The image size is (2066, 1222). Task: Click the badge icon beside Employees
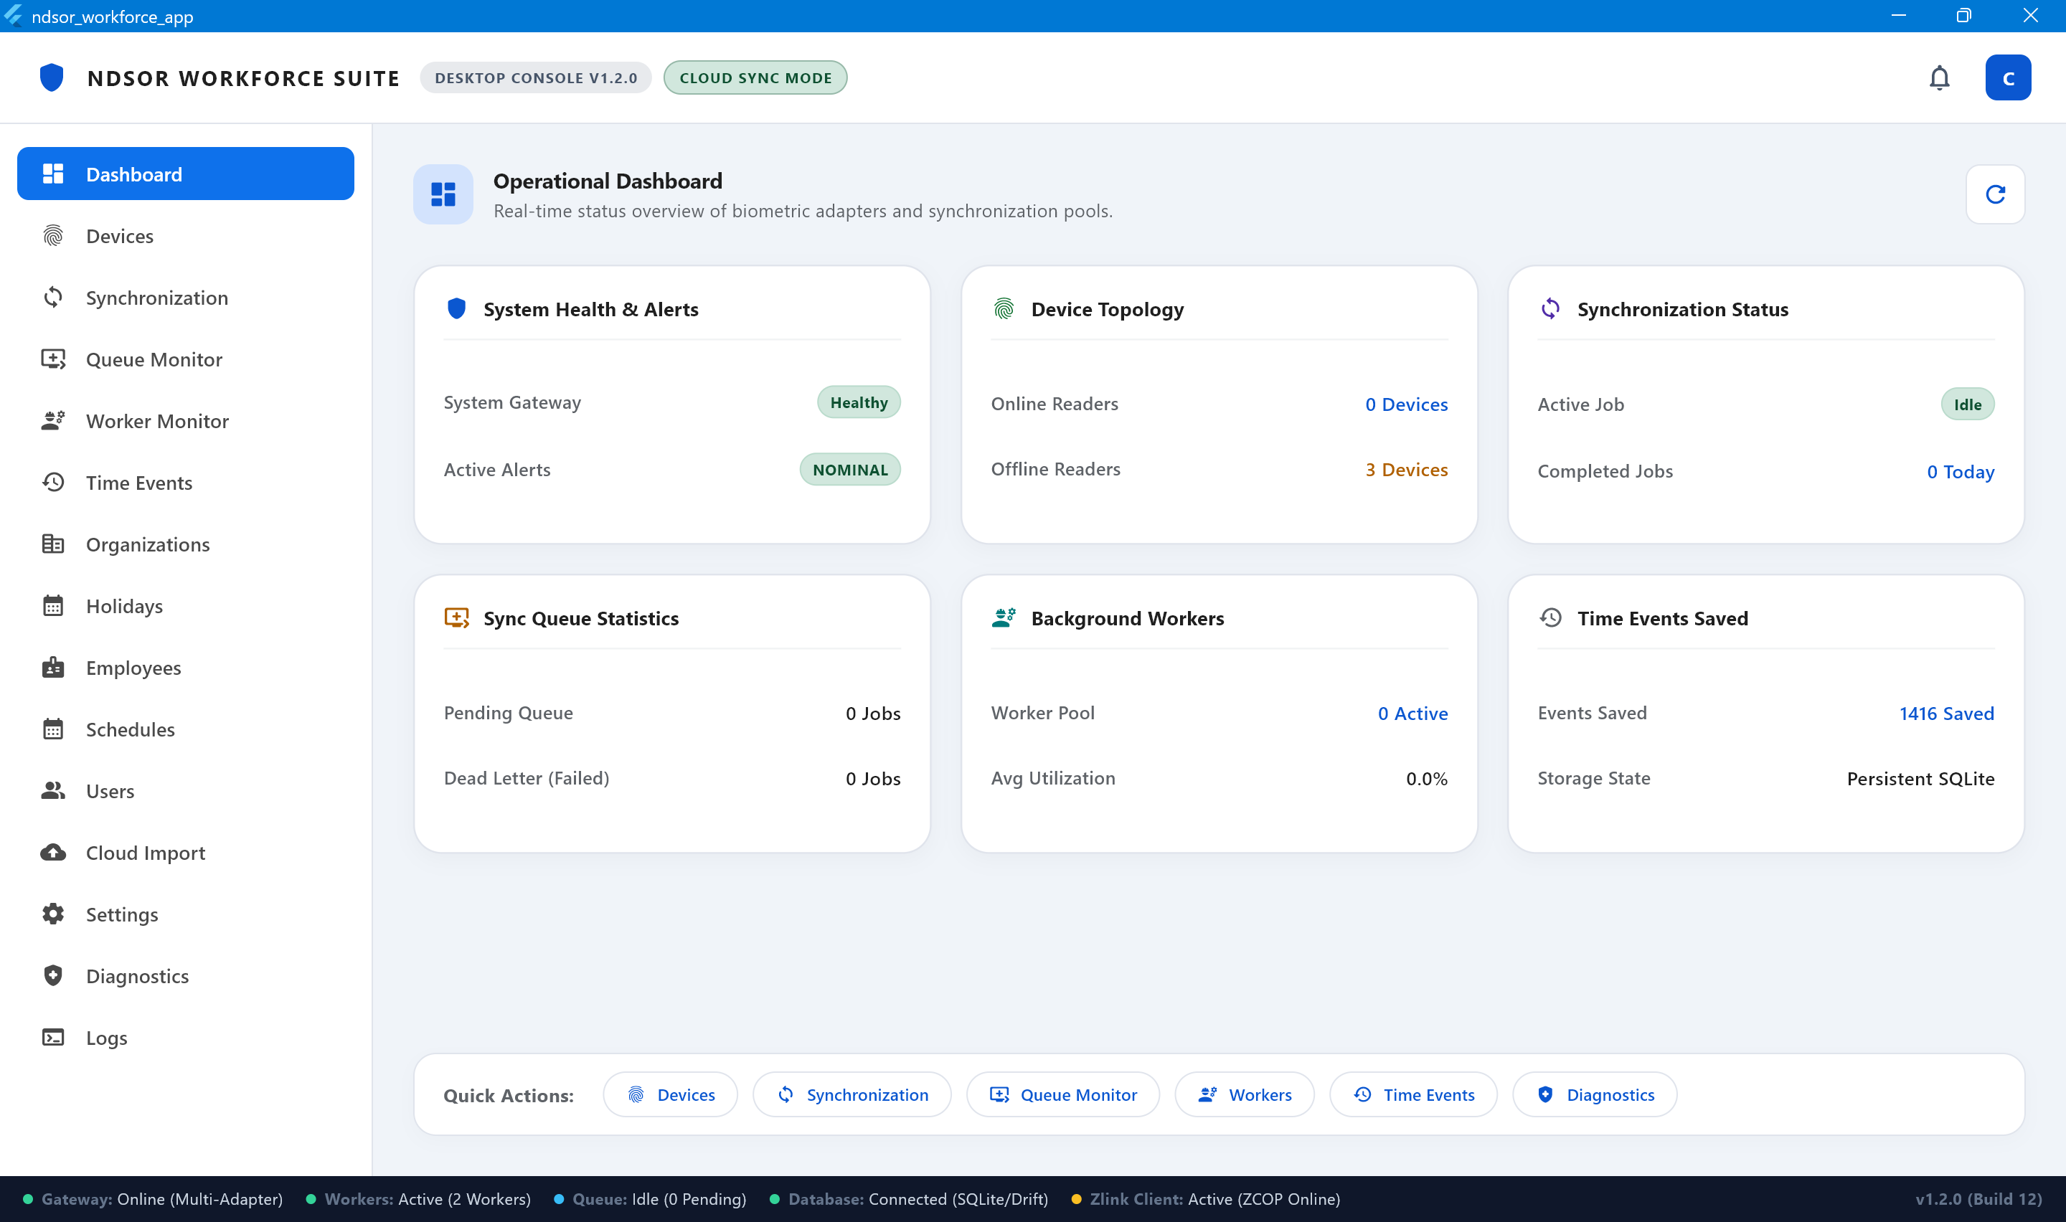pos(54,668)
